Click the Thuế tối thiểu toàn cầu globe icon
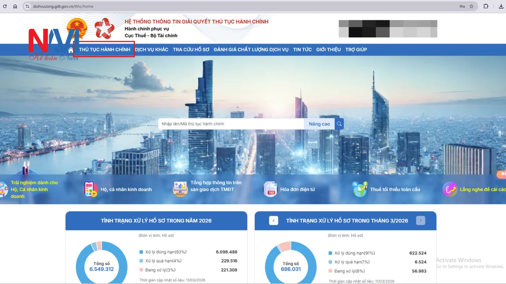This screenshot has height=284, width=506. [360, 189]
